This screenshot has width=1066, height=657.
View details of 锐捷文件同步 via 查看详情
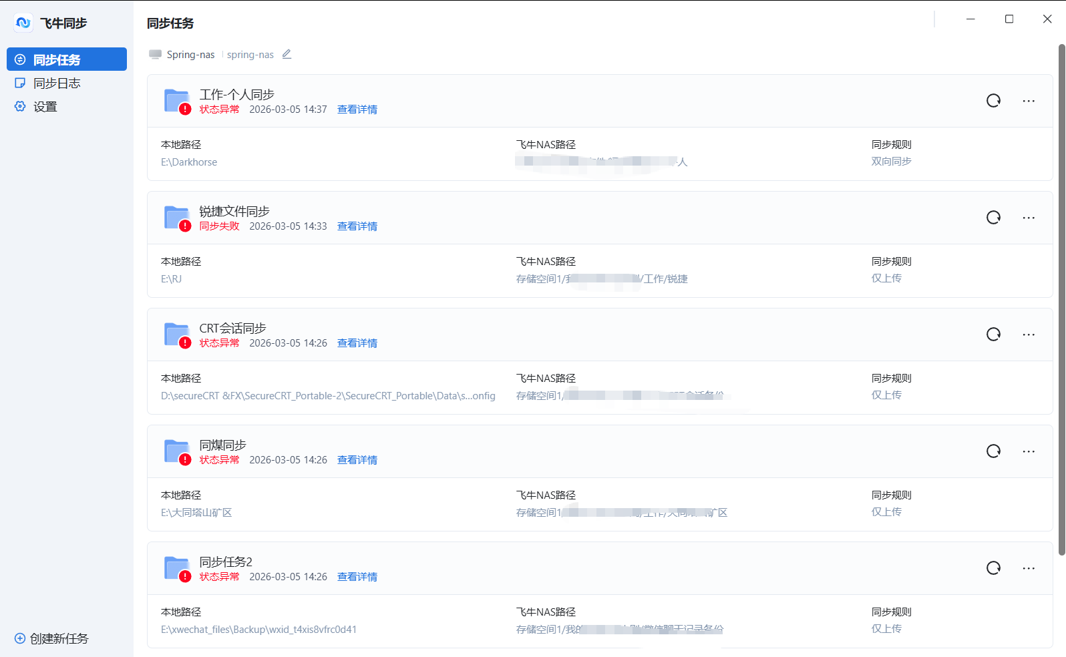pyautogui.click(x=357, y=226)
